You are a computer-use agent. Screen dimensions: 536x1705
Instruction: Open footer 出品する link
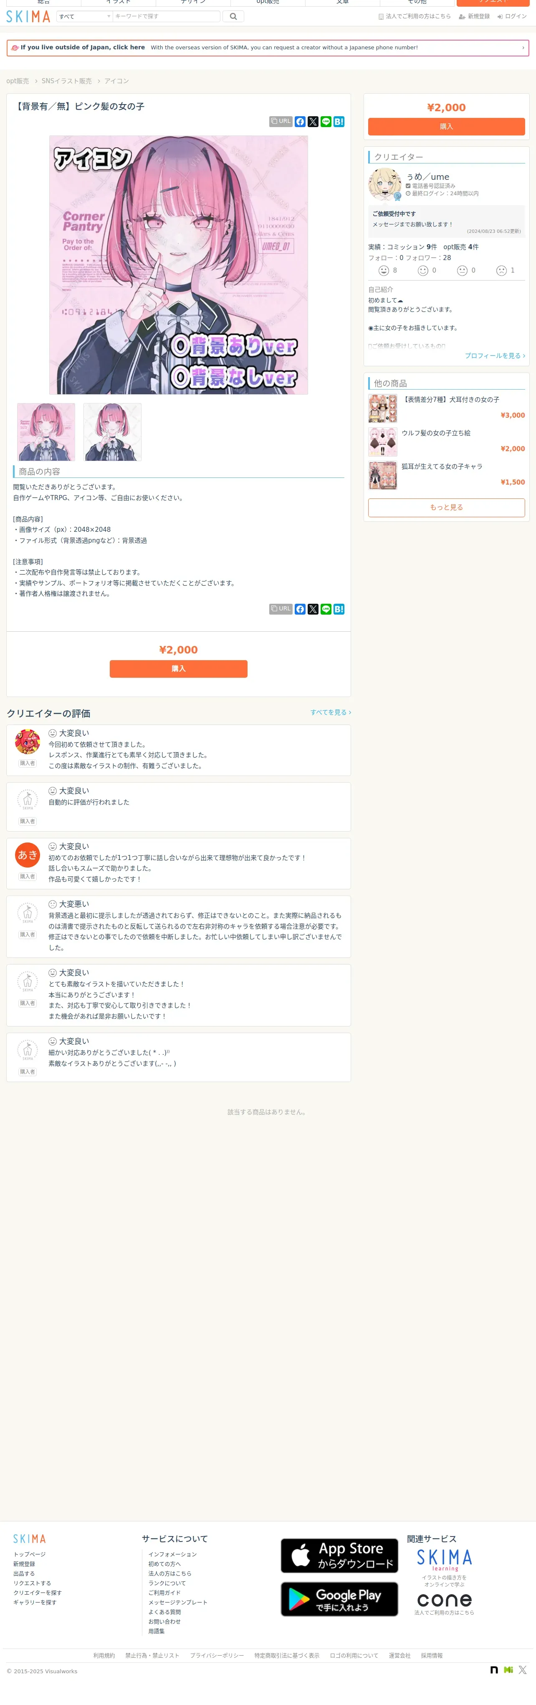point(24,1573)
